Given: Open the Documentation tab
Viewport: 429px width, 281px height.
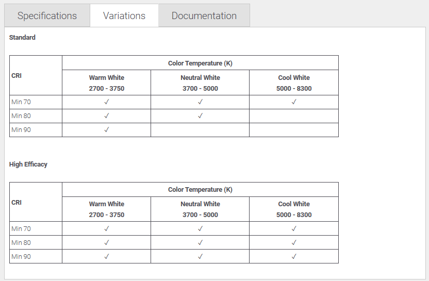Looking at the screenshot, I should 204,15.
